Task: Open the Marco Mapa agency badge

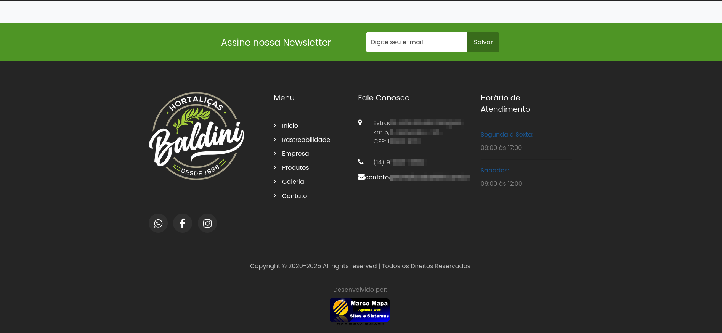Action: pyautogui.click(x=360, y=311)
